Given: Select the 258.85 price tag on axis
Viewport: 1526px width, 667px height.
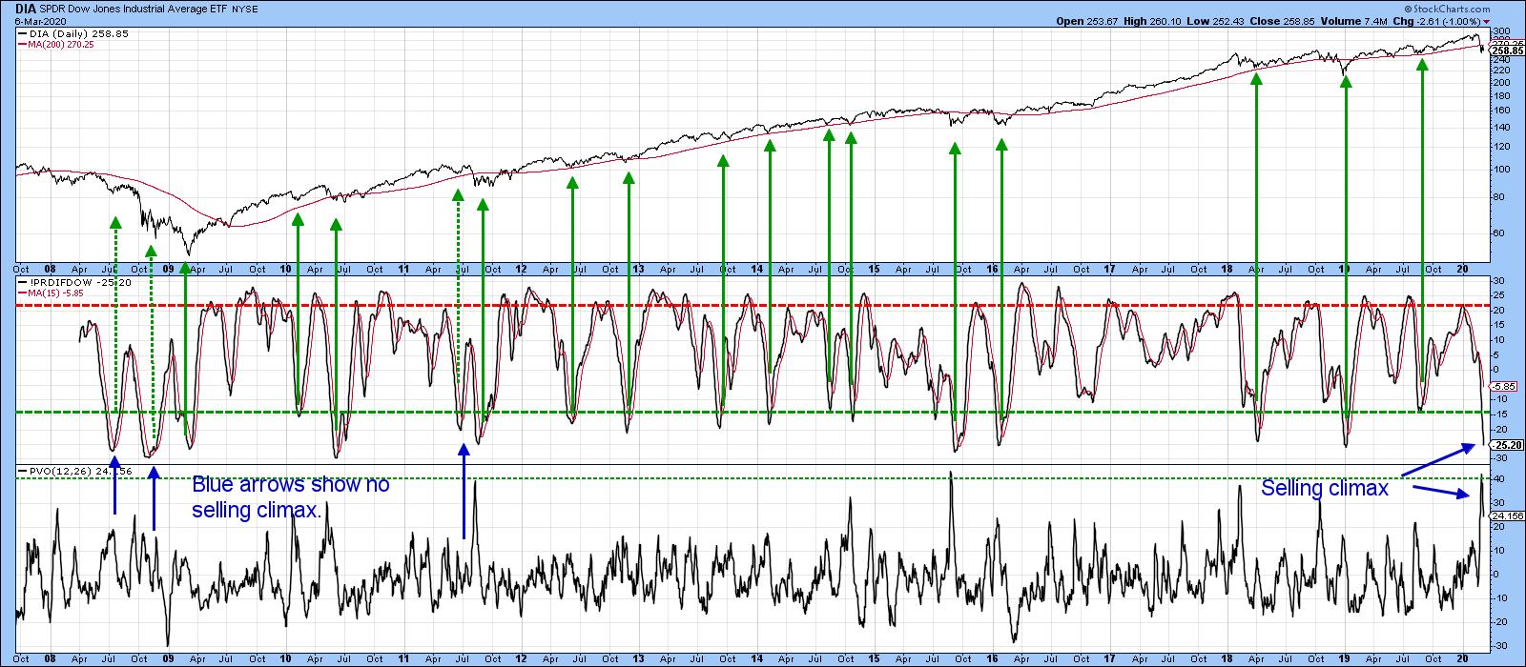Looking at the screenshot, I should pyautogui.click(x=1505, y=51).
